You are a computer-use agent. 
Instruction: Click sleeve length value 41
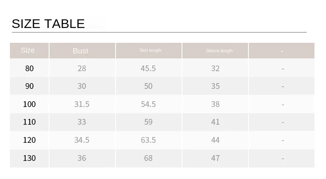coord(215,122)
